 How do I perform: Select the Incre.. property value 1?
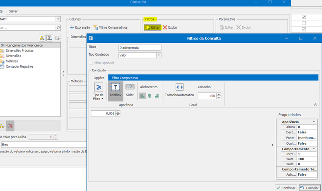[307, 154]
